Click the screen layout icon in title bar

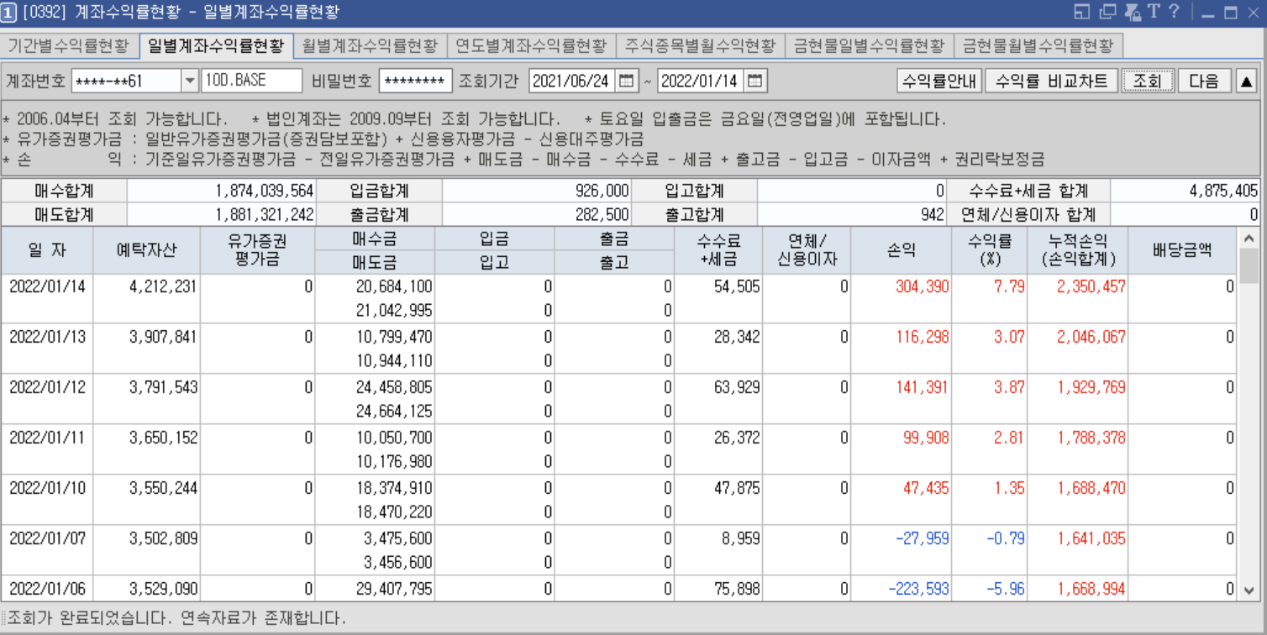1082,12
